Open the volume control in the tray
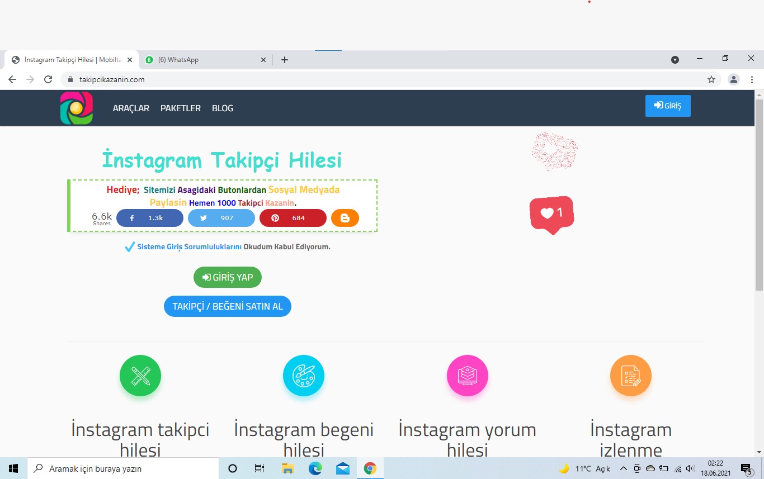 [691, 468]
